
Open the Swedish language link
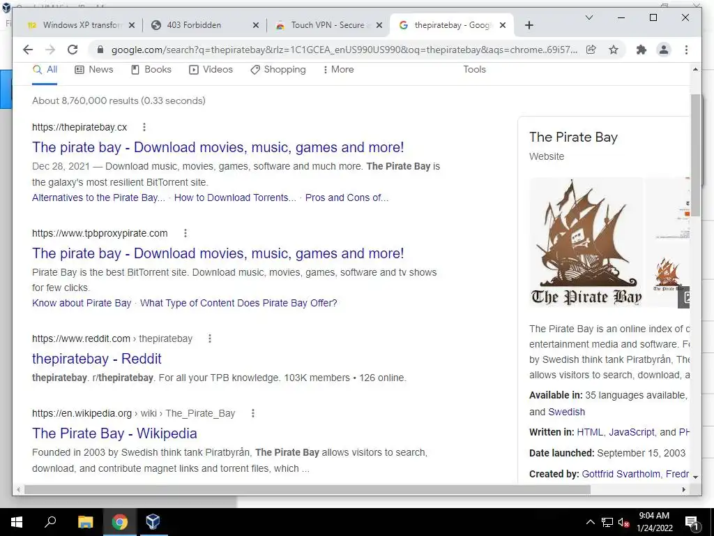tap(566, 412)
